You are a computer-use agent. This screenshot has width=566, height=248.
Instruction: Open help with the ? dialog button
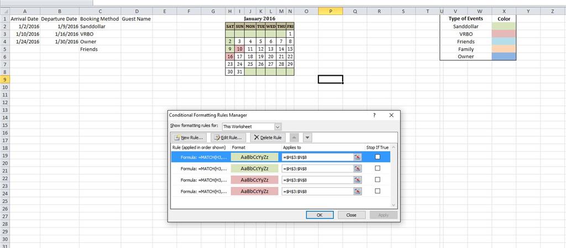point(374,115)
